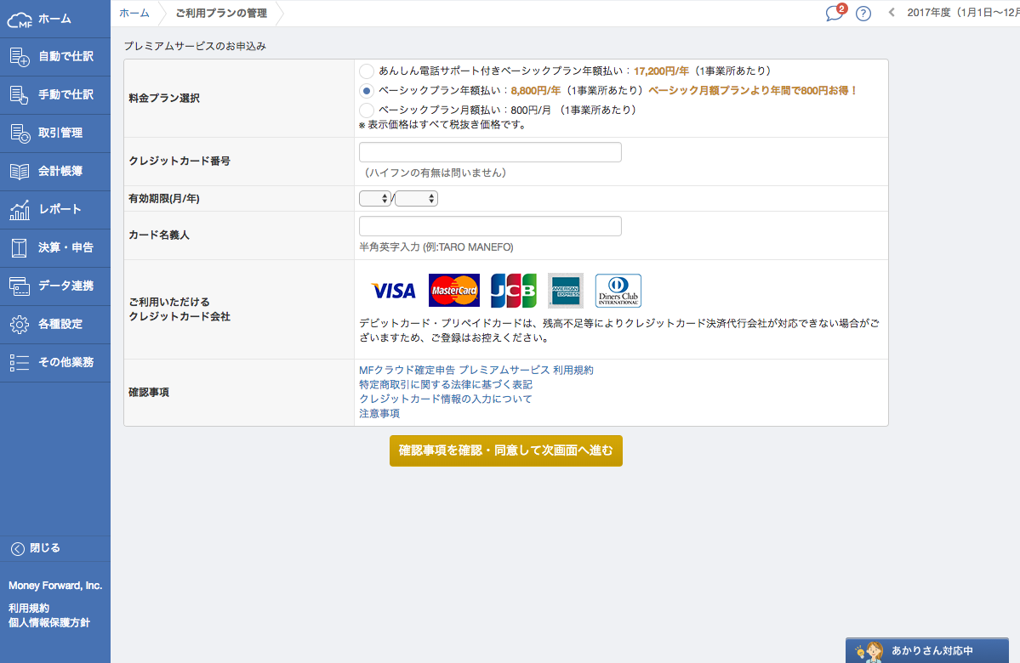Click the VISA card logo
Image resolution: width=1020 pixels, height=663 pixels.
[393, 291]
